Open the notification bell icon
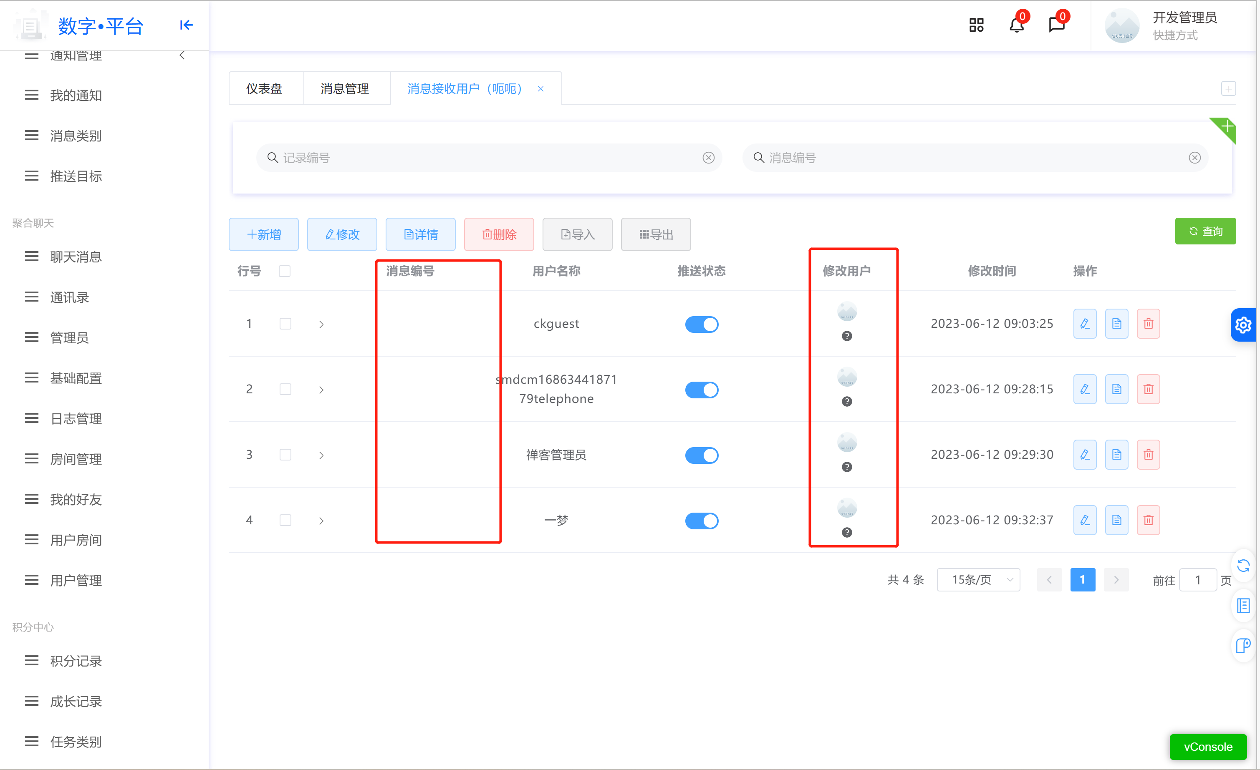The width and height of the screenshot is (1260, 770). 1016,25
